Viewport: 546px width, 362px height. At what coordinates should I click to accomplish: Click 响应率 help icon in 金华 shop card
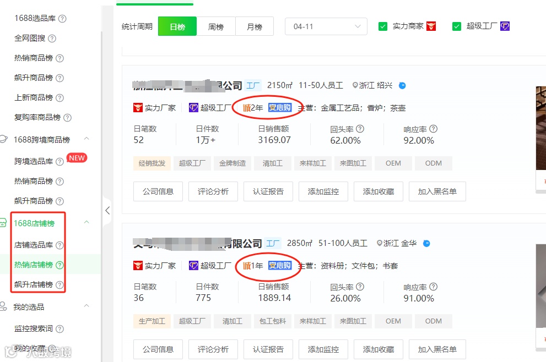(x=433, y=287)
